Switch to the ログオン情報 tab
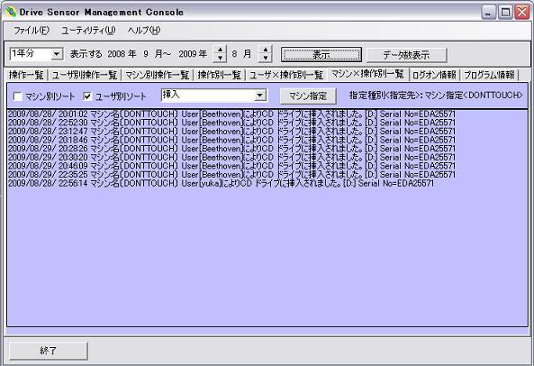This screenshot has height=366, width=534. 434,75
